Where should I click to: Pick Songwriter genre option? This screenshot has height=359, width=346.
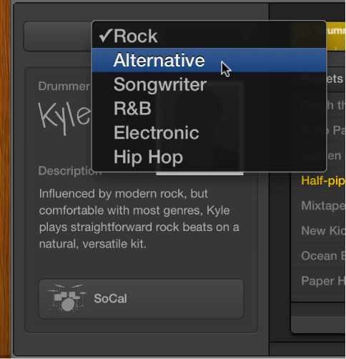(209, 84)
